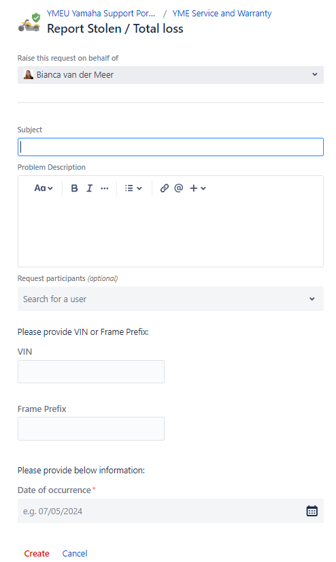336x562 pixels.
Task: Open the calendar date picker icon
Action: pos(312,511)
